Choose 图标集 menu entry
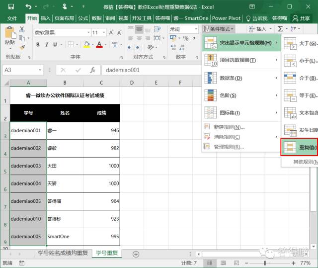 click(241, 112)
